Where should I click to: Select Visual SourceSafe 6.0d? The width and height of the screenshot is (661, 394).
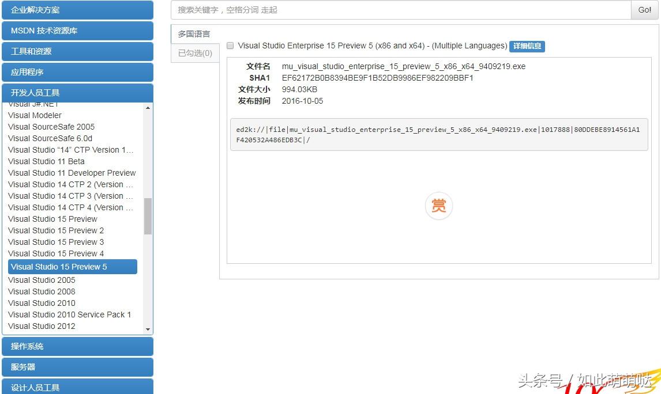pyautogui.click(x=50, y=138)
